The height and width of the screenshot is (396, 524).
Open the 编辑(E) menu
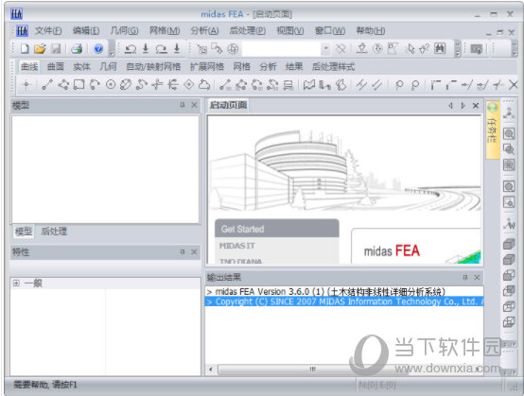pyautogui.click(x=86, y=31)
